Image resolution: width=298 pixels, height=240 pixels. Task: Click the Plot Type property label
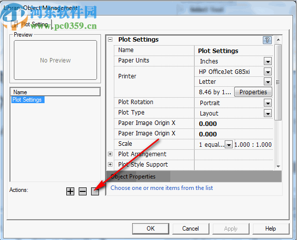[x=131, y=113]
